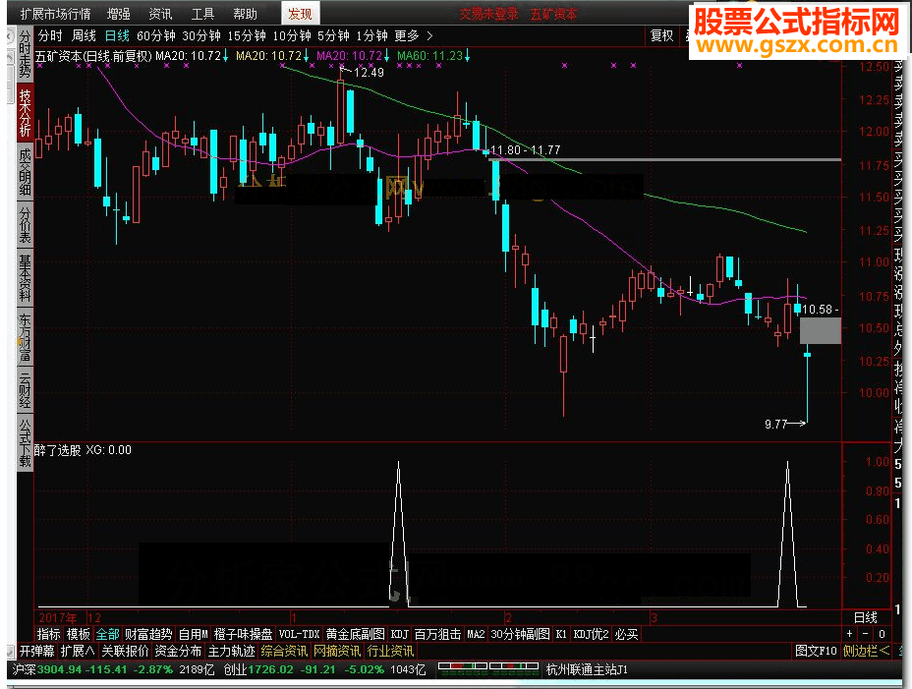Collapse the 侧边栏< side panel
The height and width of the screenshot is (689, 912).
tap(866, 652)
